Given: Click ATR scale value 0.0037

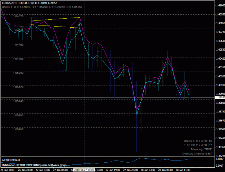Looking at the screenshot, I should (x=220, y=159).
